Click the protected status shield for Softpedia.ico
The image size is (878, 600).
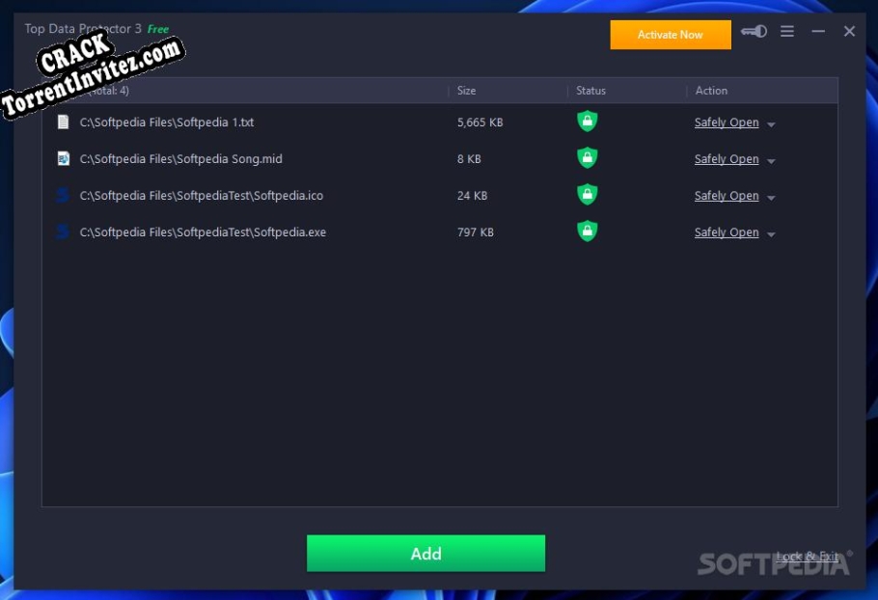[587, 194]
